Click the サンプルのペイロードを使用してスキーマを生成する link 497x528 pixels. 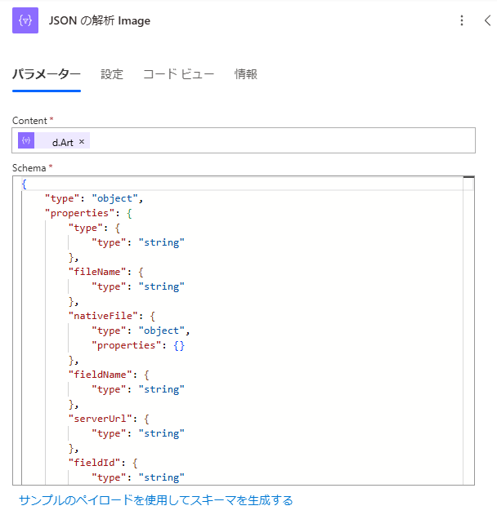[x=156, y=500]
